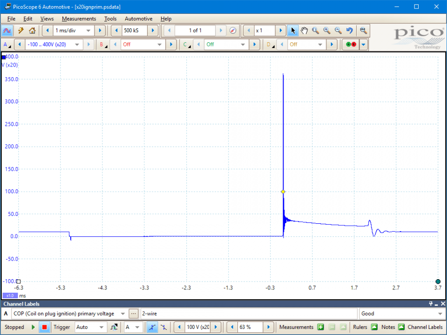Screen dimensions: 447x335
Task: Select the zoom-in magnifier tool
Action: click(x=327, y=31)
